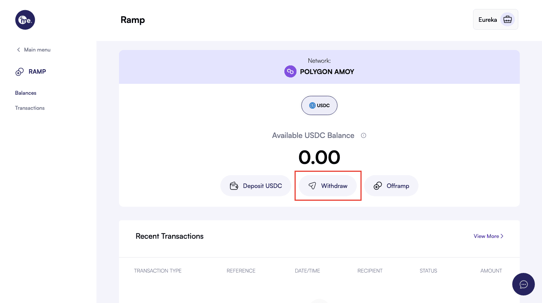Click the Offramp button
Viewport: 542px width, 303px height.
tap(391, 186)
